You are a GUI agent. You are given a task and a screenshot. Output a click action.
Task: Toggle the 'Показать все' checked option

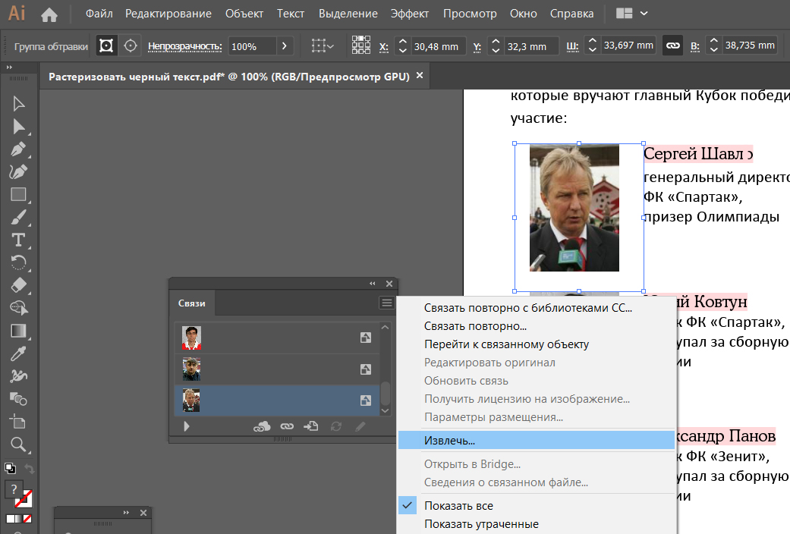458,506
